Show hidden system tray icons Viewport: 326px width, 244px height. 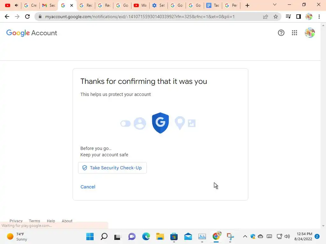245,236
